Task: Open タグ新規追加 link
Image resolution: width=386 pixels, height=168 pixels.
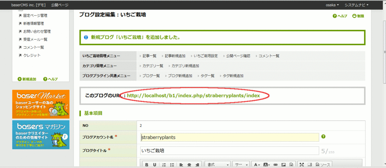Action: (233, 76)
